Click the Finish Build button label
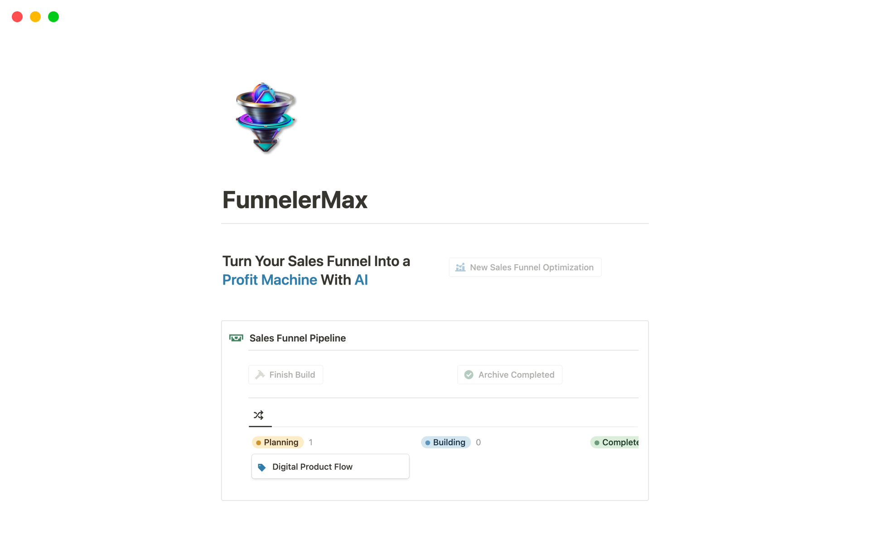This screenshot has width=870, height=543. tap(292, 375)
